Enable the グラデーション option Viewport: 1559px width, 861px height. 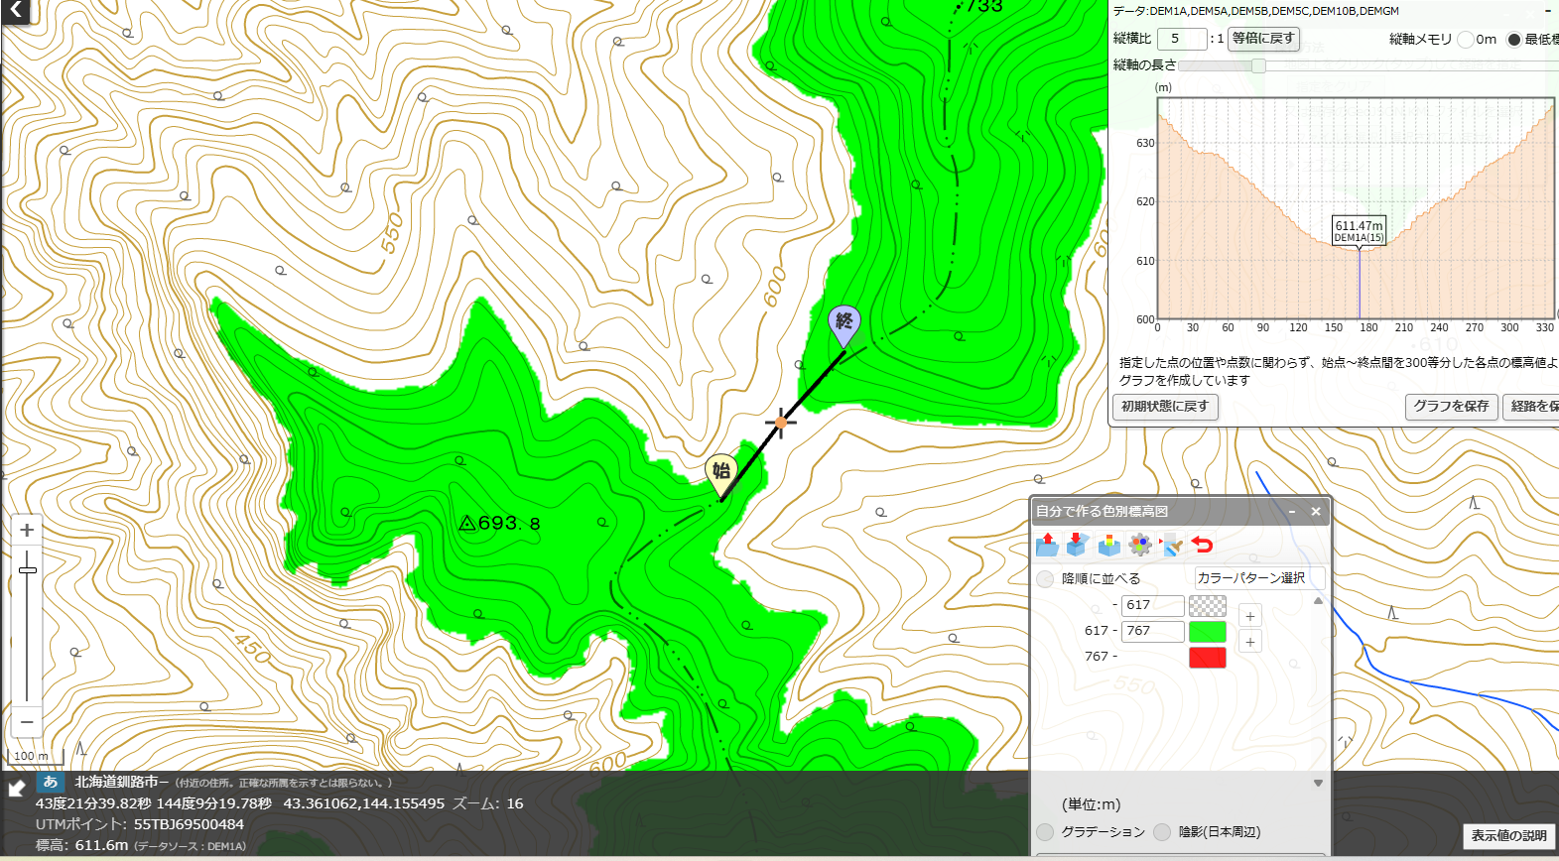pos(1045,832)
